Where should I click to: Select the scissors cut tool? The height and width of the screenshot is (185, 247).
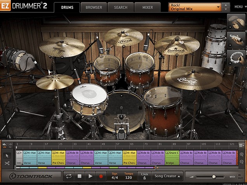pyautogui.click(x=7, y=163)
